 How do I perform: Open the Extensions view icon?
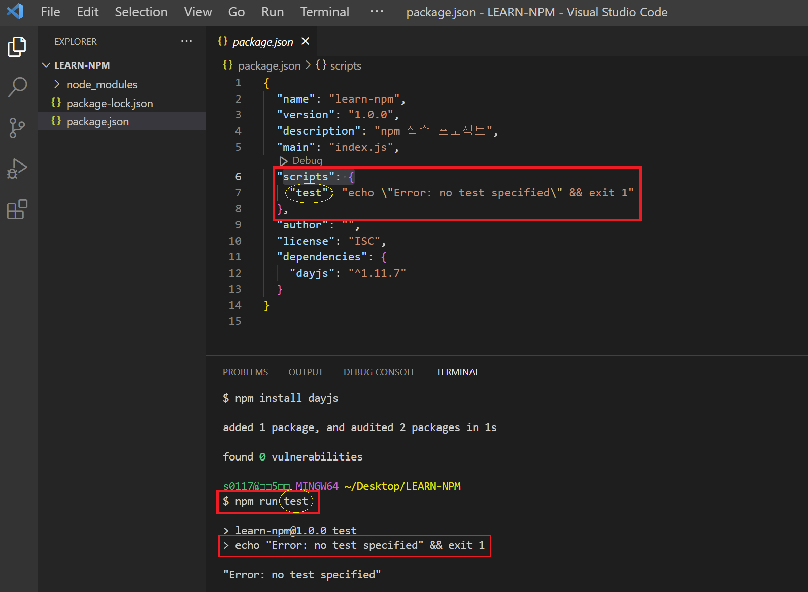pyautogui.click(x=17, y=209)
